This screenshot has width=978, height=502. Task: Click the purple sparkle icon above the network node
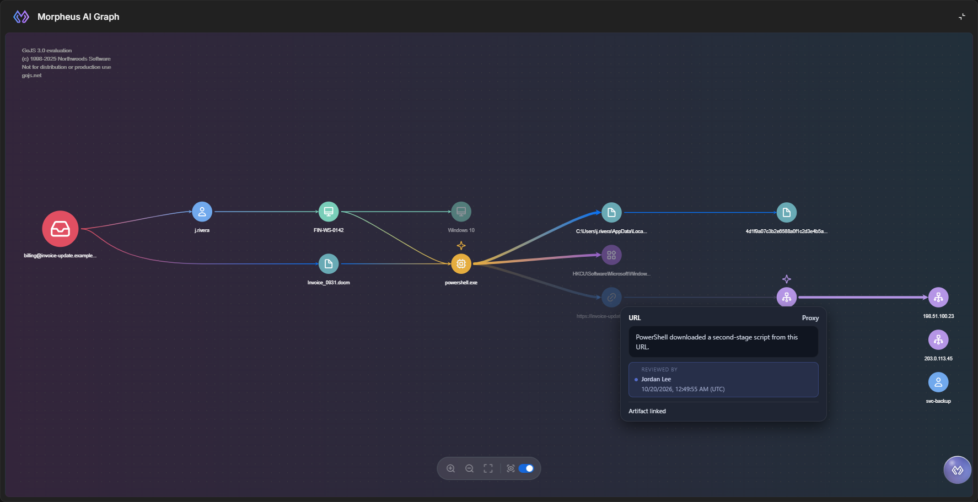(x=787, y=279)
